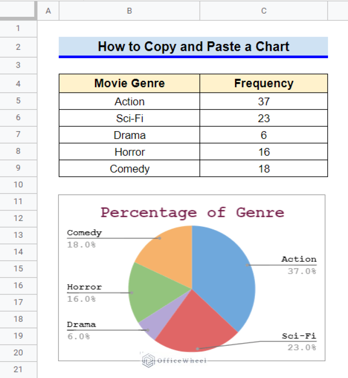Click the cell with value 37
Viewport: 348px width, 378px height.
click(263, 101)
